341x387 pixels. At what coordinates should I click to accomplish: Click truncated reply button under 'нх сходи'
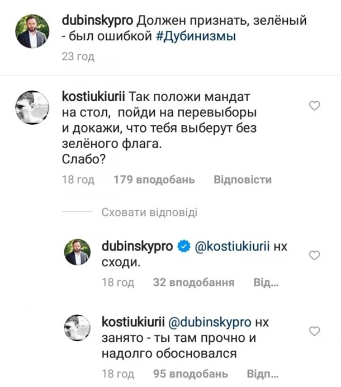coord(266,282)
